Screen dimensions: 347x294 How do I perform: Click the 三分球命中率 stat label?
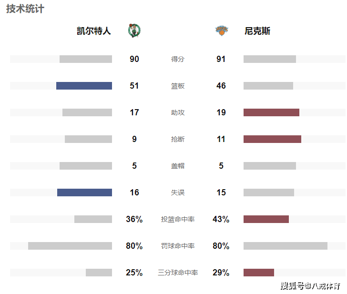click(x=178, y=273)
